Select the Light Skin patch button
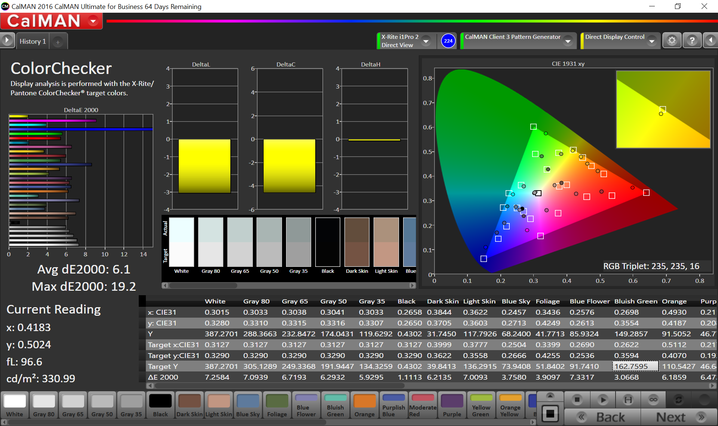The image size is (718, 426). 219,405
